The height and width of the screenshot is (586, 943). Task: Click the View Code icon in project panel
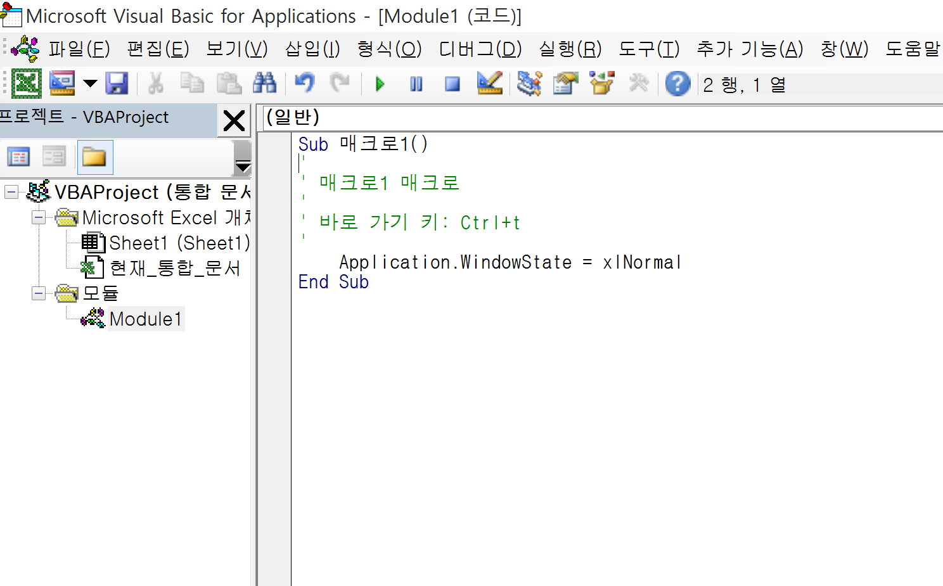coord(18,156)
